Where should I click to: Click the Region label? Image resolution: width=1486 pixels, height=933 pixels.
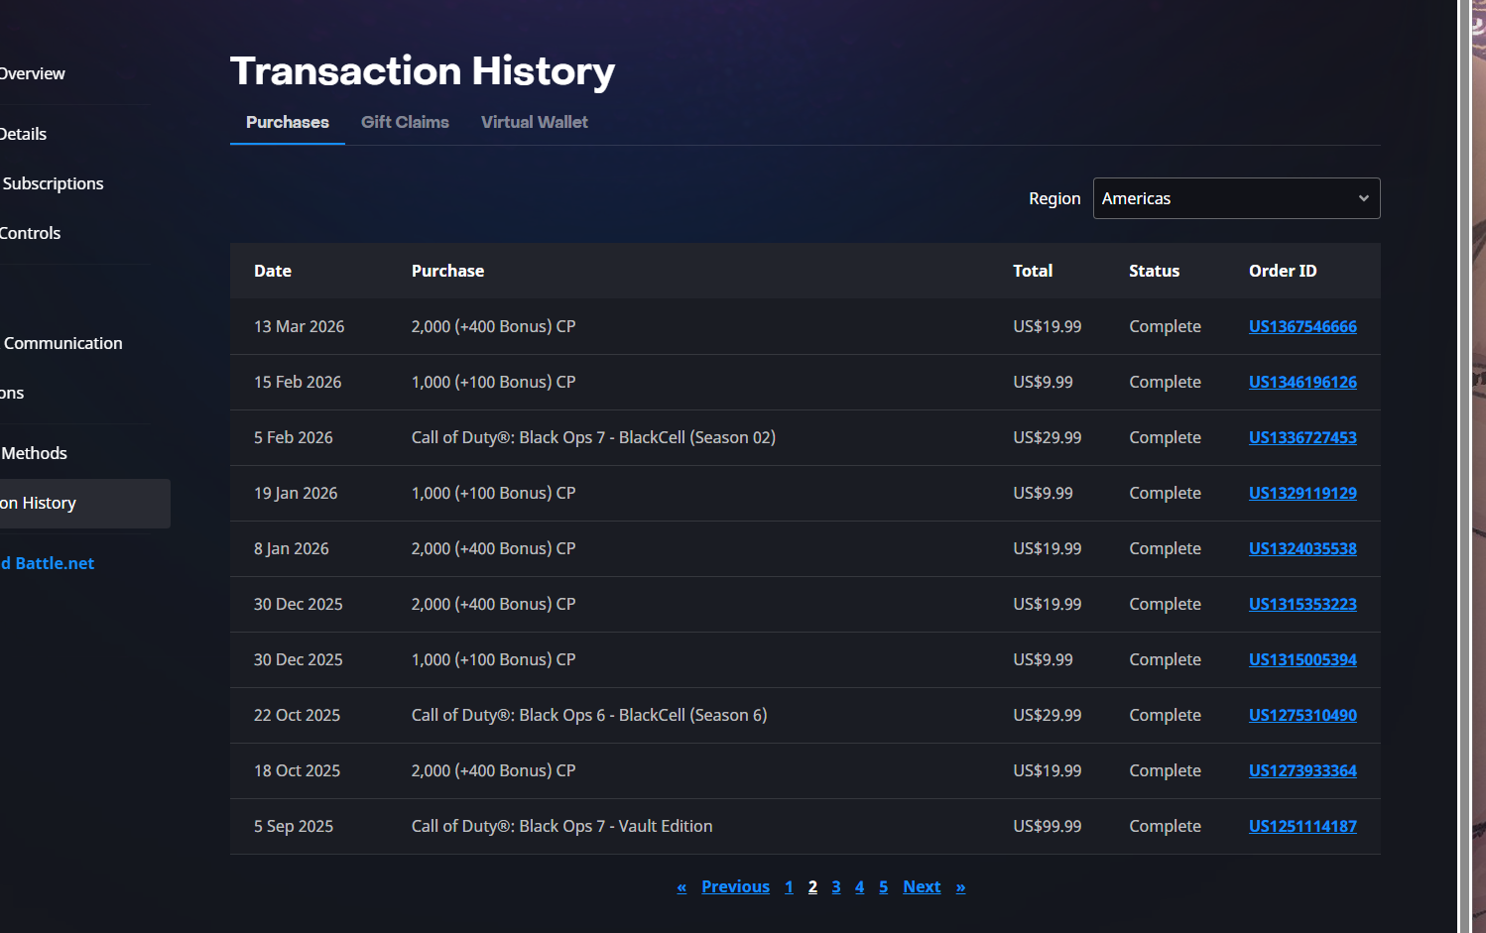(x=1054, y=198)
